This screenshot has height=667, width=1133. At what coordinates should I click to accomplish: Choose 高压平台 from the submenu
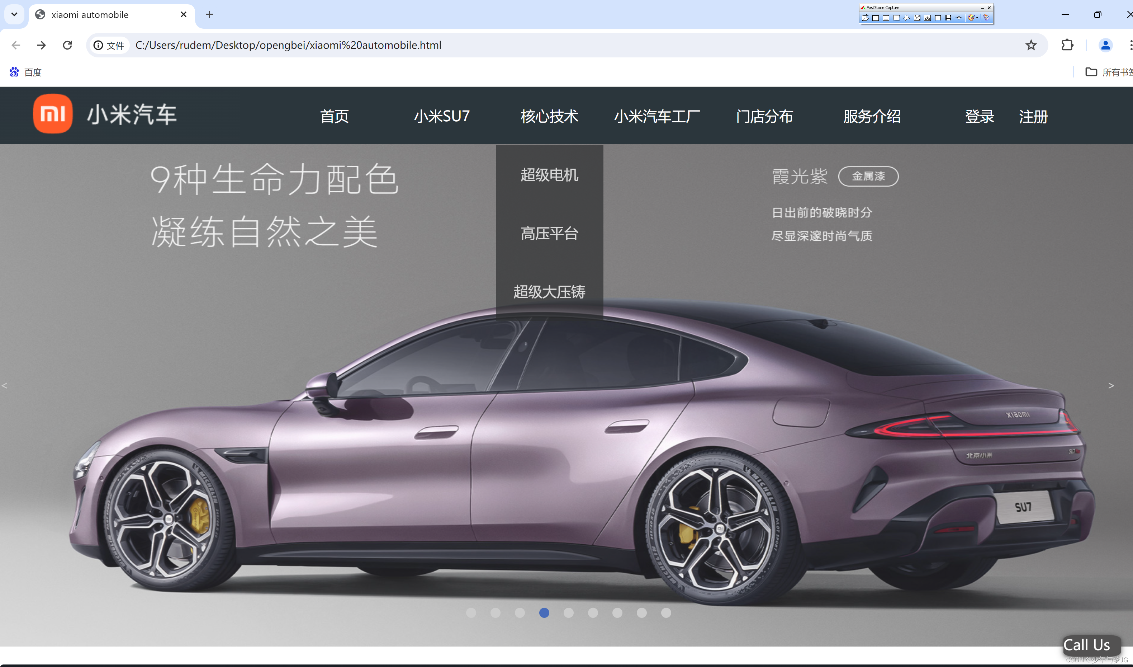click(x=549, y=234)
